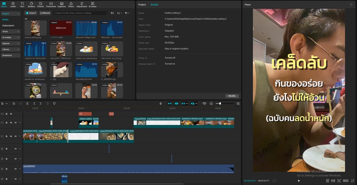
Task: Toggle main track magnet snapping button
Action: point(170,103)
